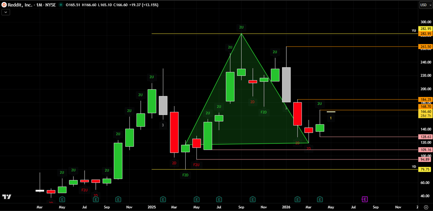Collapse the legend with the chevron button
Viewport: 433px width, 211px height.
[6, 12]
